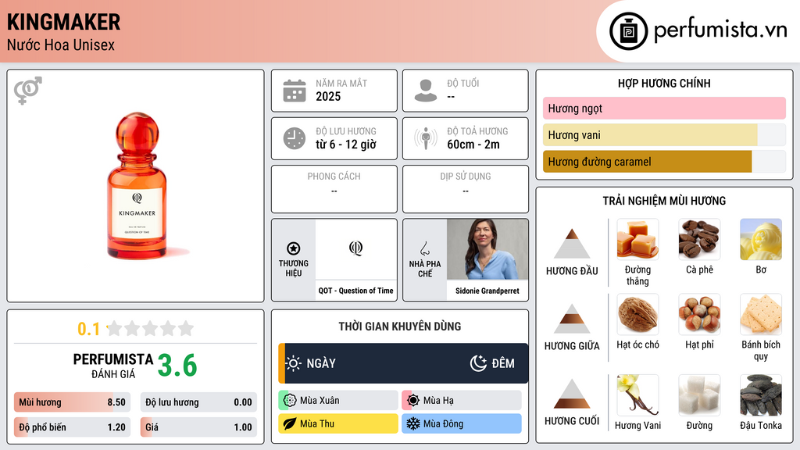Click the Đậu Tonka beans image
Viewport: 800px width, 450px height.
tap(761, 395)
